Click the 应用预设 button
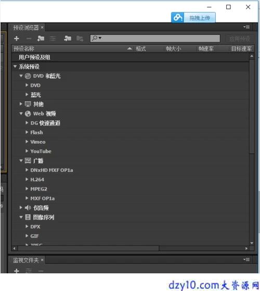Viewport: 260px width, 291px height. pos(239,39)
